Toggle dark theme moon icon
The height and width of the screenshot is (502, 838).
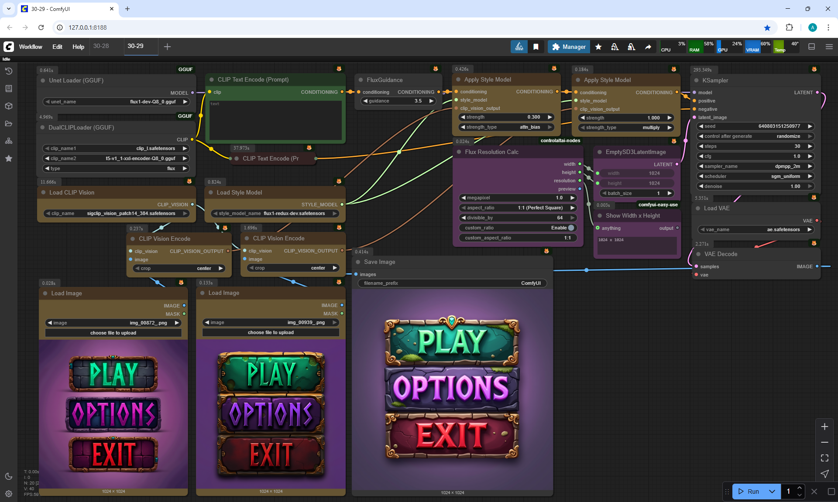[x=9, y=476]
